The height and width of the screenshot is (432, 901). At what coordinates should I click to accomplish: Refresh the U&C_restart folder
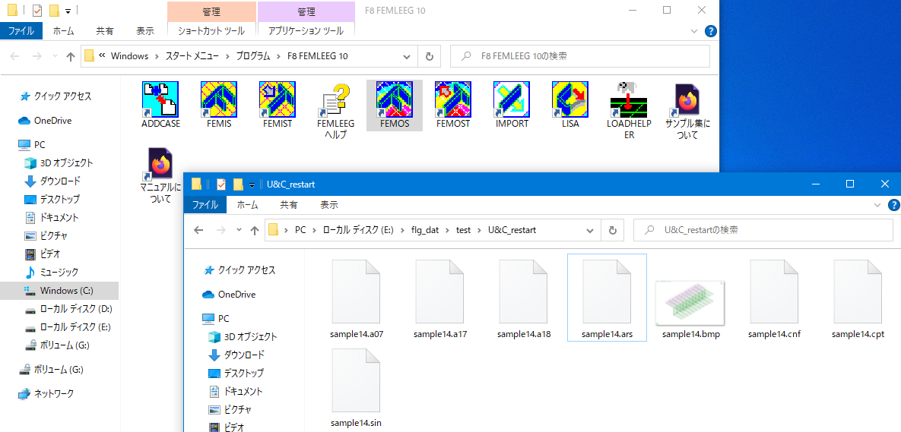click(613, 230)
